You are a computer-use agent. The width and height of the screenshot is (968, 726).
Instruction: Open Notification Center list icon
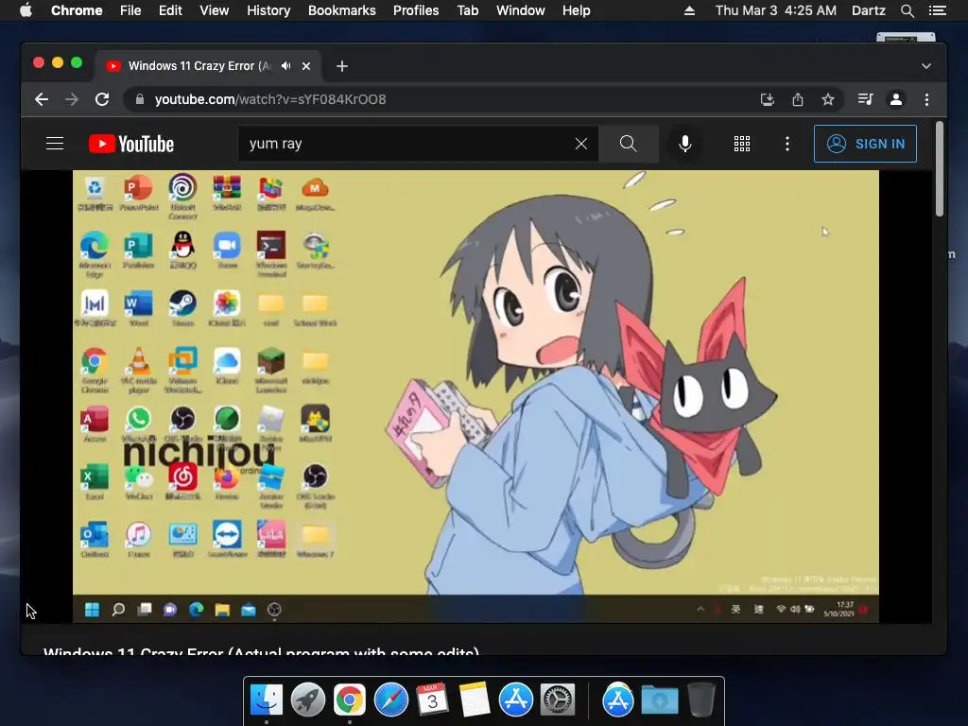(x=938, y=10)
